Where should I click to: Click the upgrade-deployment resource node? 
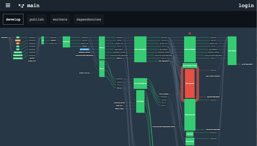213,97
